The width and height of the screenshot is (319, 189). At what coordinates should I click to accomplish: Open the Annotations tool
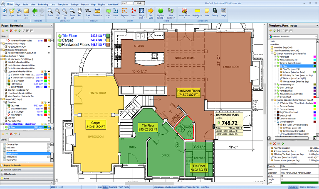click(x=184, y=12)
